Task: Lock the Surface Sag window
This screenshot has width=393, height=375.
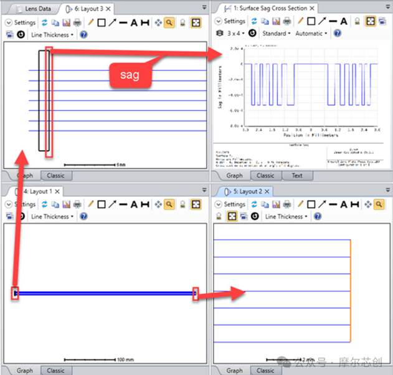Action: (x=357, y=21)
